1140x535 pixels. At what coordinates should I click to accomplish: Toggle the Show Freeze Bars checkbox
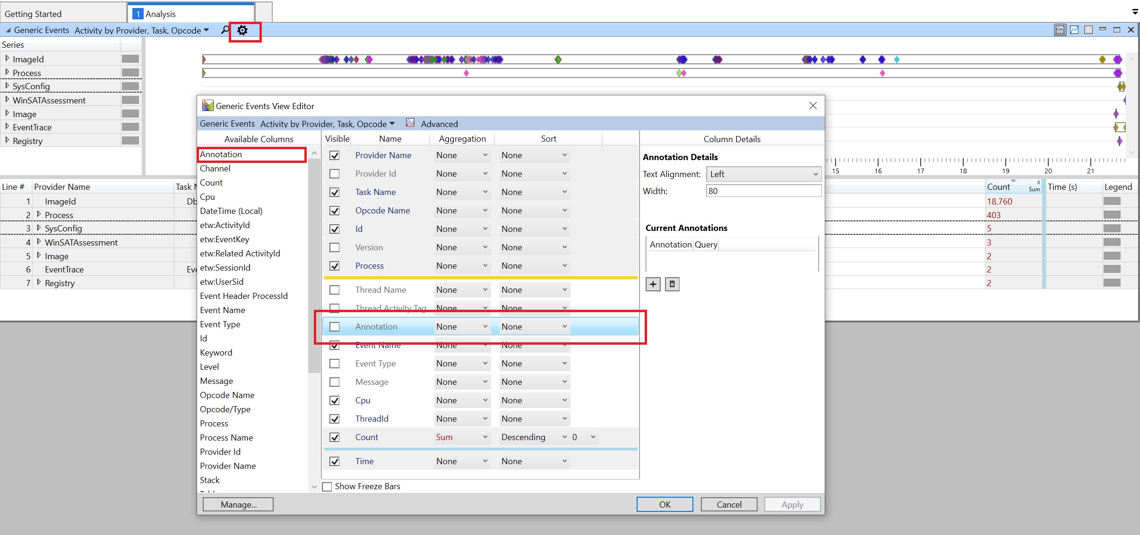[x=327, y=486]
